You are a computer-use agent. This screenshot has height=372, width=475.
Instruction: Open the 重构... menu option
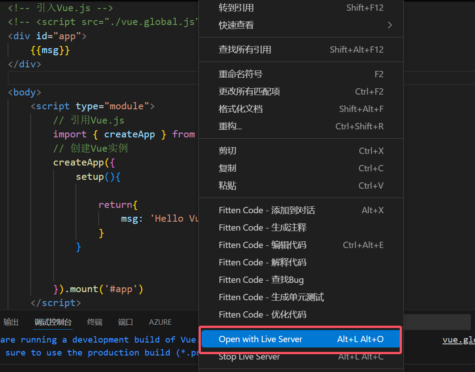[x=301, y=126]
